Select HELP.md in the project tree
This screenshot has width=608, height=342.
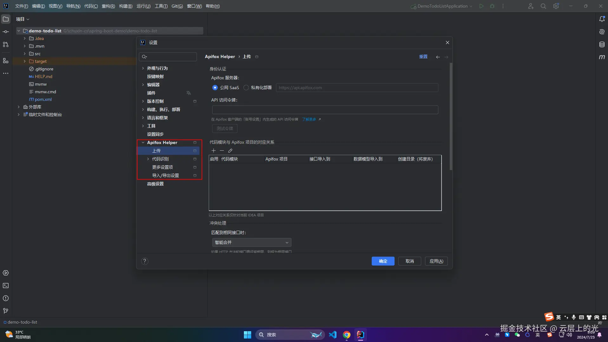tap(43, 76)
